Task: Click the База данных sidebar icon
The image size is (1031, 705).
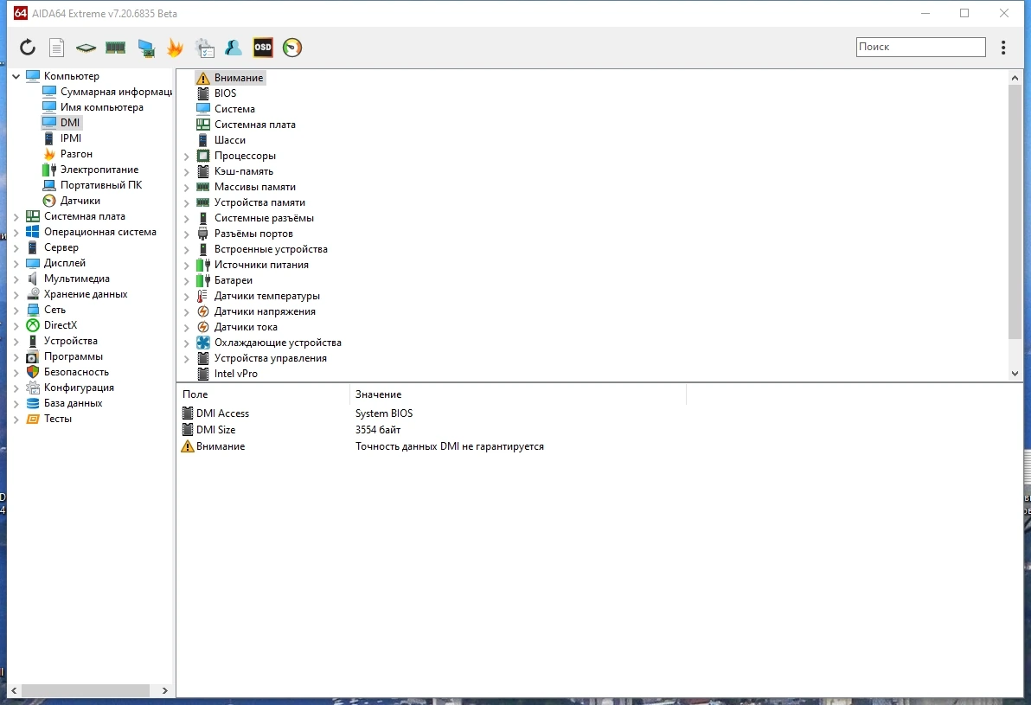Action: (33, 403)
